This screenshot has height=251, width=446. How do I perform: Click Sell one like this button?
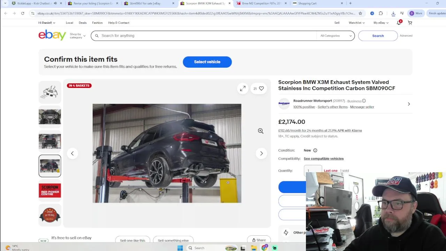tap(132, 240)
